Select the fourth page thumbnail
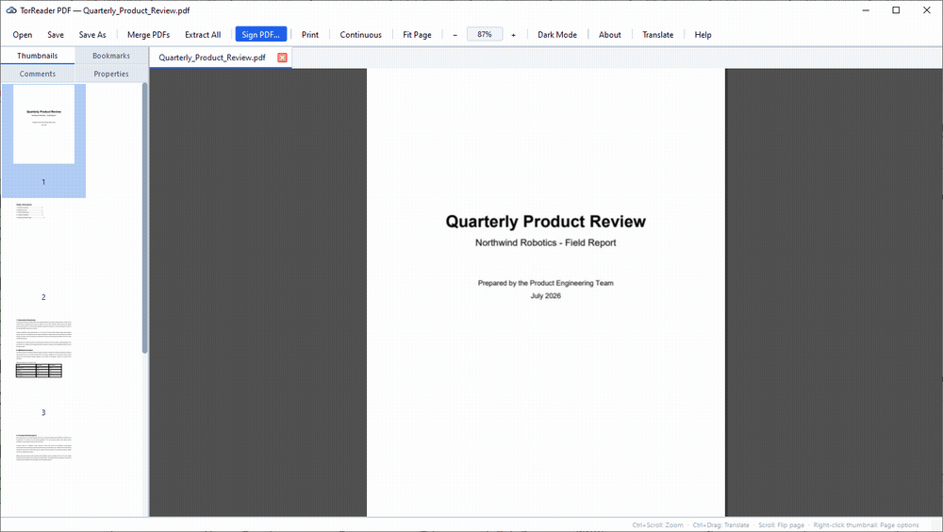The image size is (943, 532). pyautogui.click(x=44, y=473)
